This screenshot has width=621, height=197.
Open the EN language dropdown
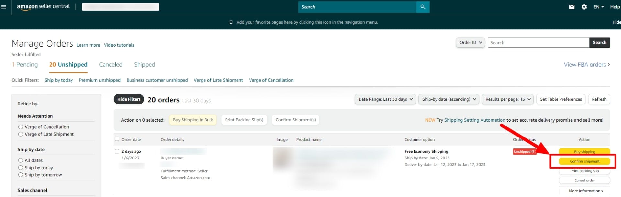click(599, 7)
